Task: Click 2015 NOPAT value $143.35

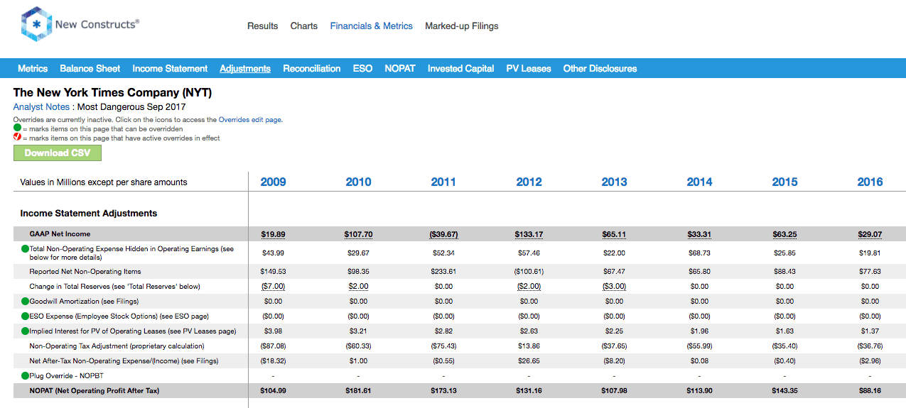Action: pos(785,391)
